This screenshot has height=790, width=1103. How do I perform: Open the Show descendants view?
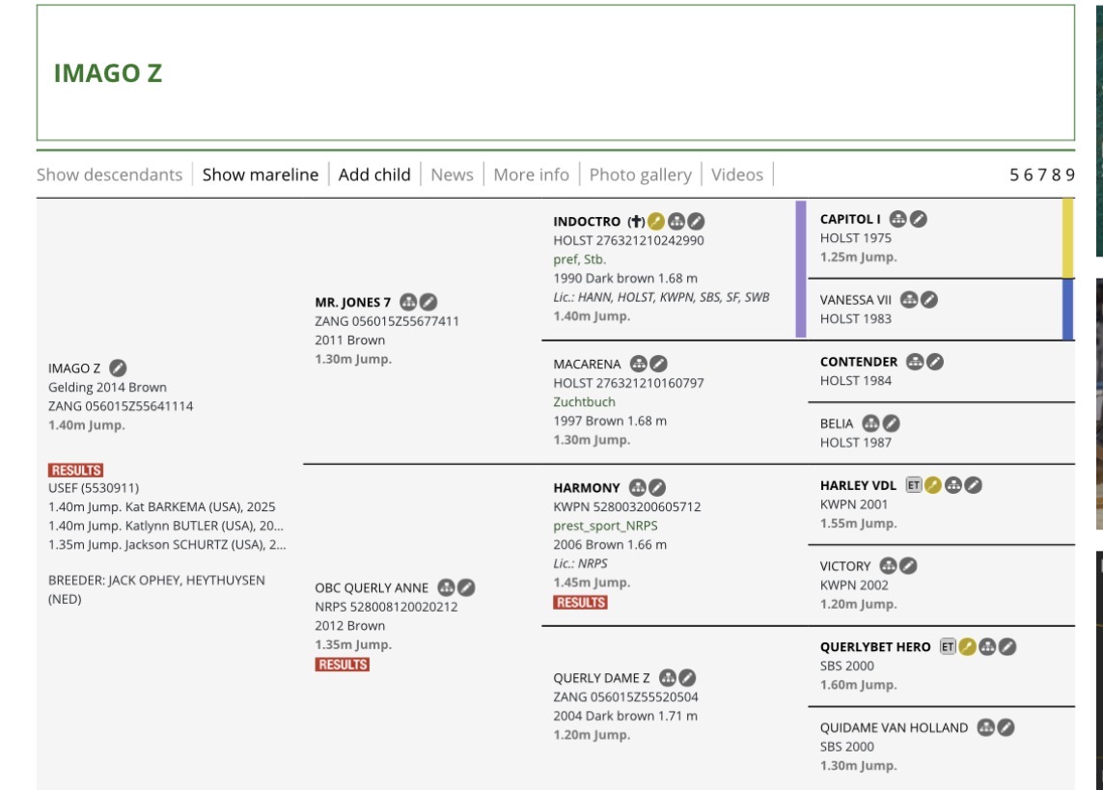(109, 175)
